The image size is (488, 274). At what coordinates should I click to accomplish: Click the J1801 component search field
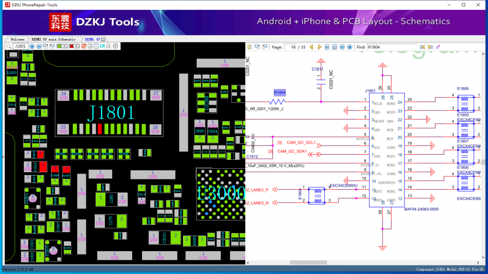(x=20, y=46)
